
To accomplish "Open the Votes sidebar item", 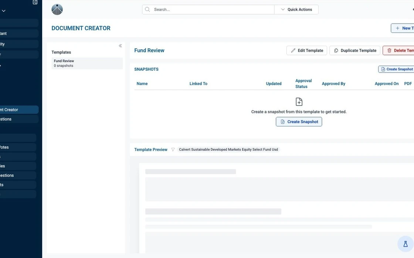I will pos(18,147).
